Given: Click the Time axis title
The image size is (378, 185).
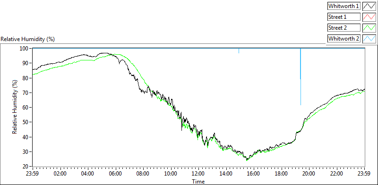Looking at the screenshot, I should (x=198, y=181).
